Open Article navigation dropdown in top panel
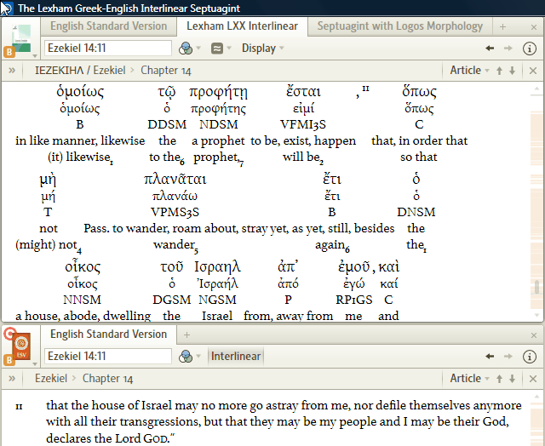545x446 pixels. click(469, 70)
